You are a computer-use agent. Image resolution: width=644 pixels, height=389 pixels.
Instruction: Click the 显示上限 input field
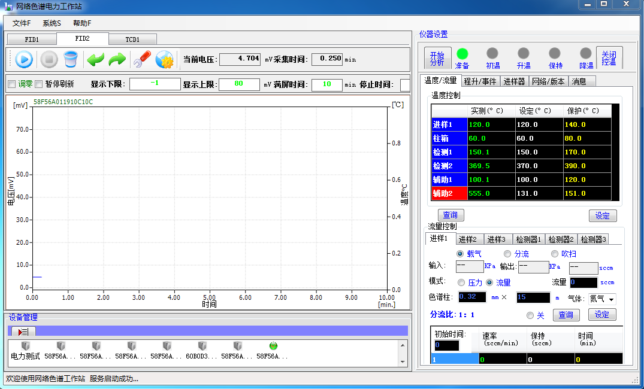pyautogui.click(x=238, y=84)
